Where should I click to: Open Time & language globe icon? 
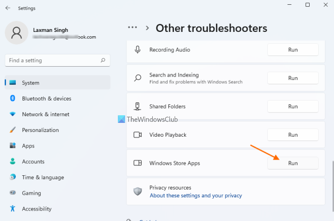pos(12,177)
